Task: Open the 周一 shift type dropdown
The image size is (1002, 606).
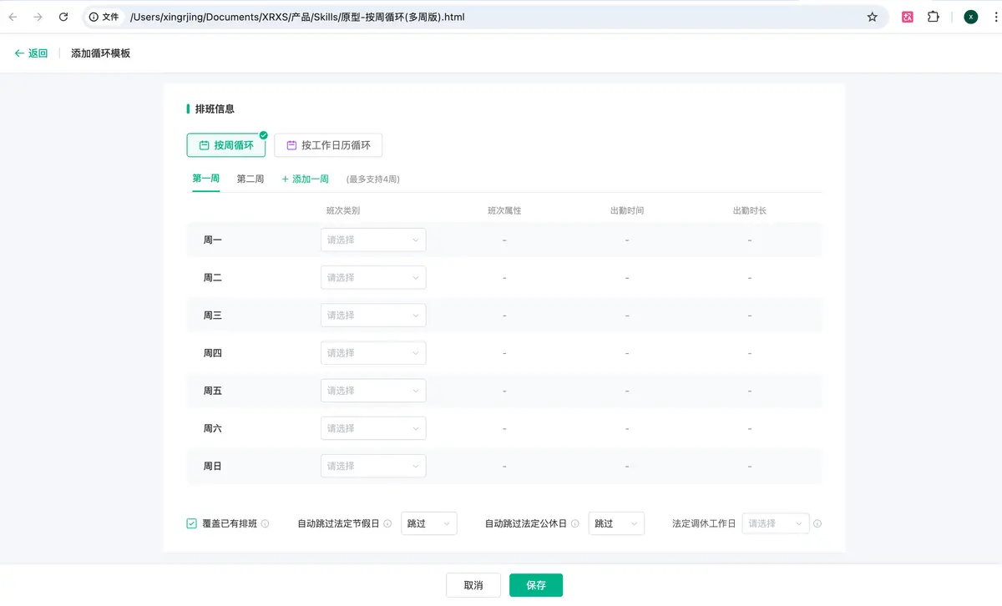Action: coord(373,240)
